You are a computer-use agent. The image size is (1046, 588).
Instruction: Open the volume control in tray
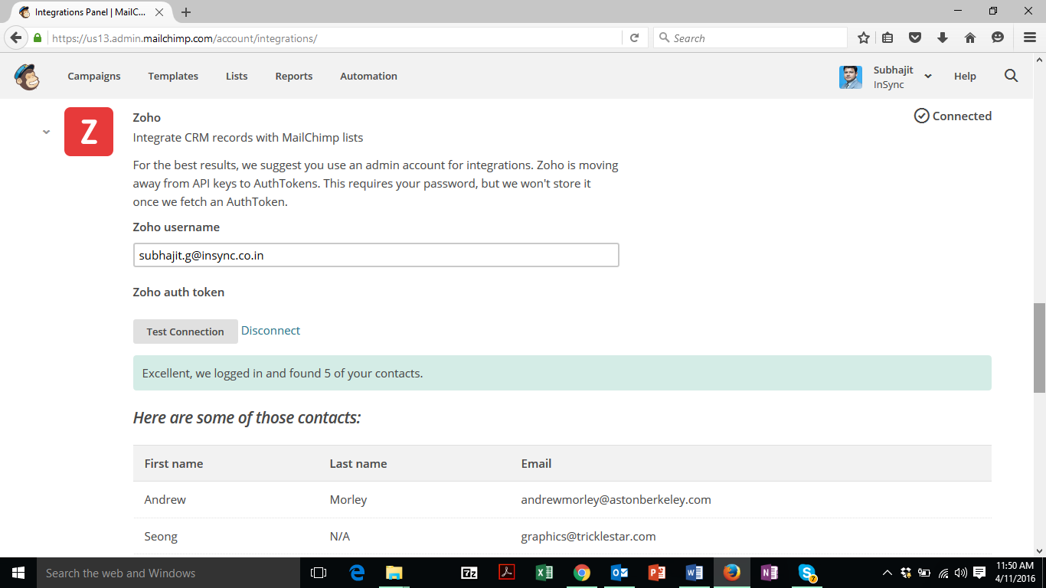pyautogui.click(x=961, y=573)
